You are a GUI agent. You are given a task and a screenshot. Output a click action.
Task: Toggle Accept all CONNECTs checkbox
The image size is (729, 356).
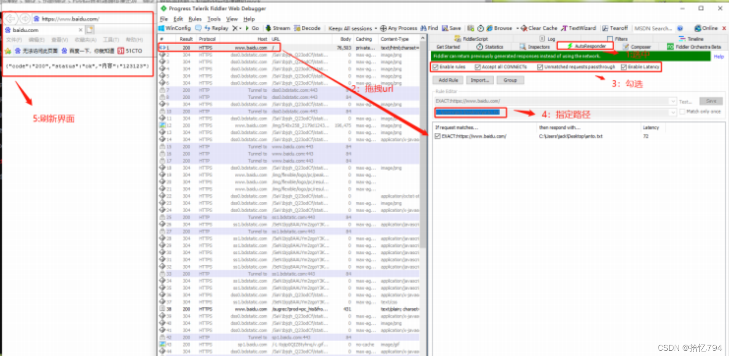pos(478,67)
